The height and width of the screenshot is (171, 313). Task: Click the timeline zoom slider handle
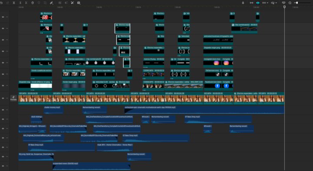click(297, 3)
